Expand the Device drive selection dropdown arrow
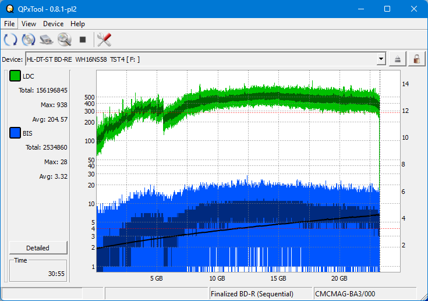 pos(381,59)
